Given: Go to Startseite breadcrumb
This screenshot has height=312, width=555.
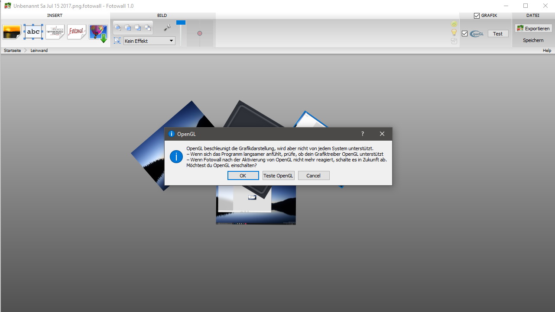Looking at the screenshot, I should pos(12,51).
